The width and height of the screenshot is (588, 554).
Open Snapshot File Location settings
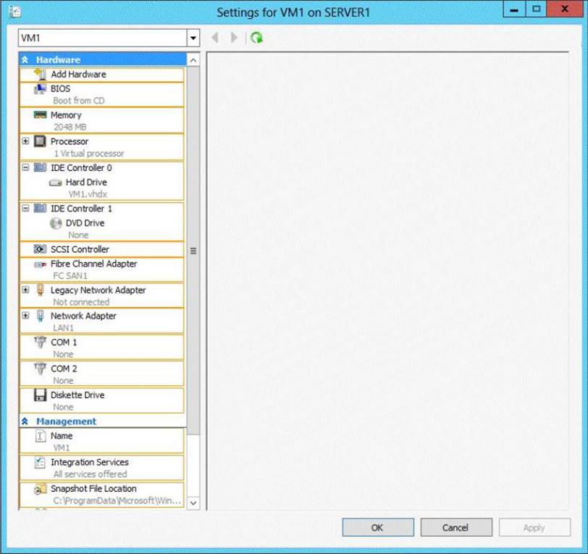(x=93, y=489)
